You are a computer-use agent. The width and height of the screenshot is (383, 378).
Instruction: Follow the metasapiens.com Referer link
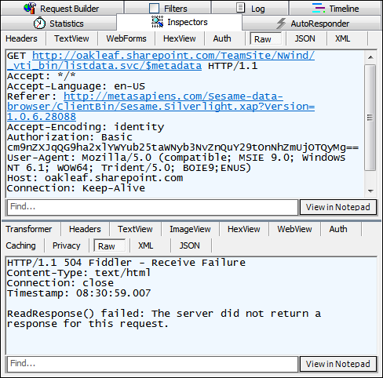pos(161,107)
